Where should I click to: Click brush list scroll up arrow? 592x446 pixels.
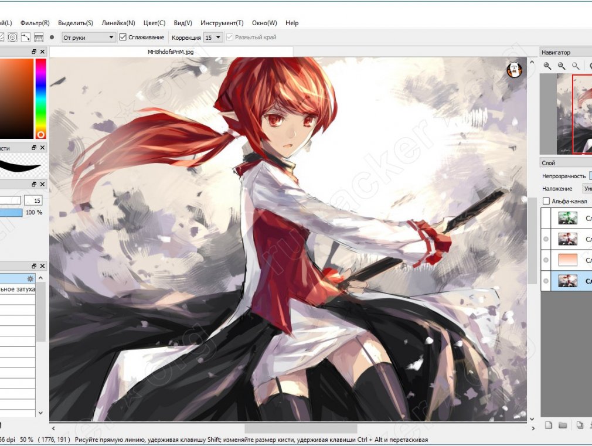point(41,278)
